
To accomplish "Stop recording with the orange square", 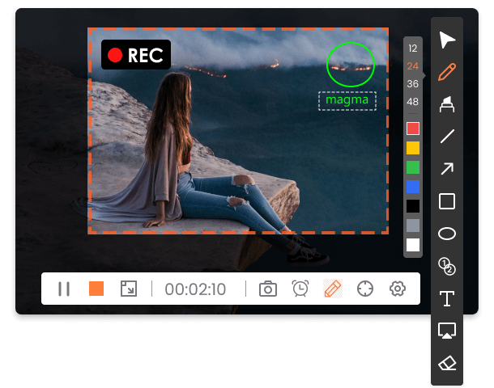I will 96,289.
